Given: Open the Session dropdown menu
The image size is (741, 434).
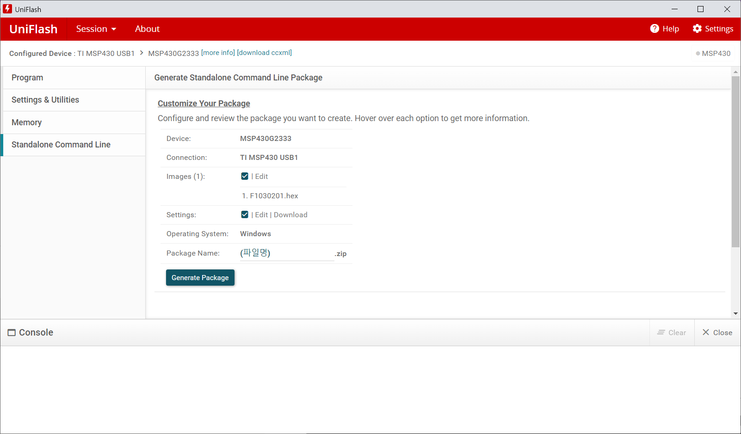Looking at the screenshot, I should tap(96, 29).
